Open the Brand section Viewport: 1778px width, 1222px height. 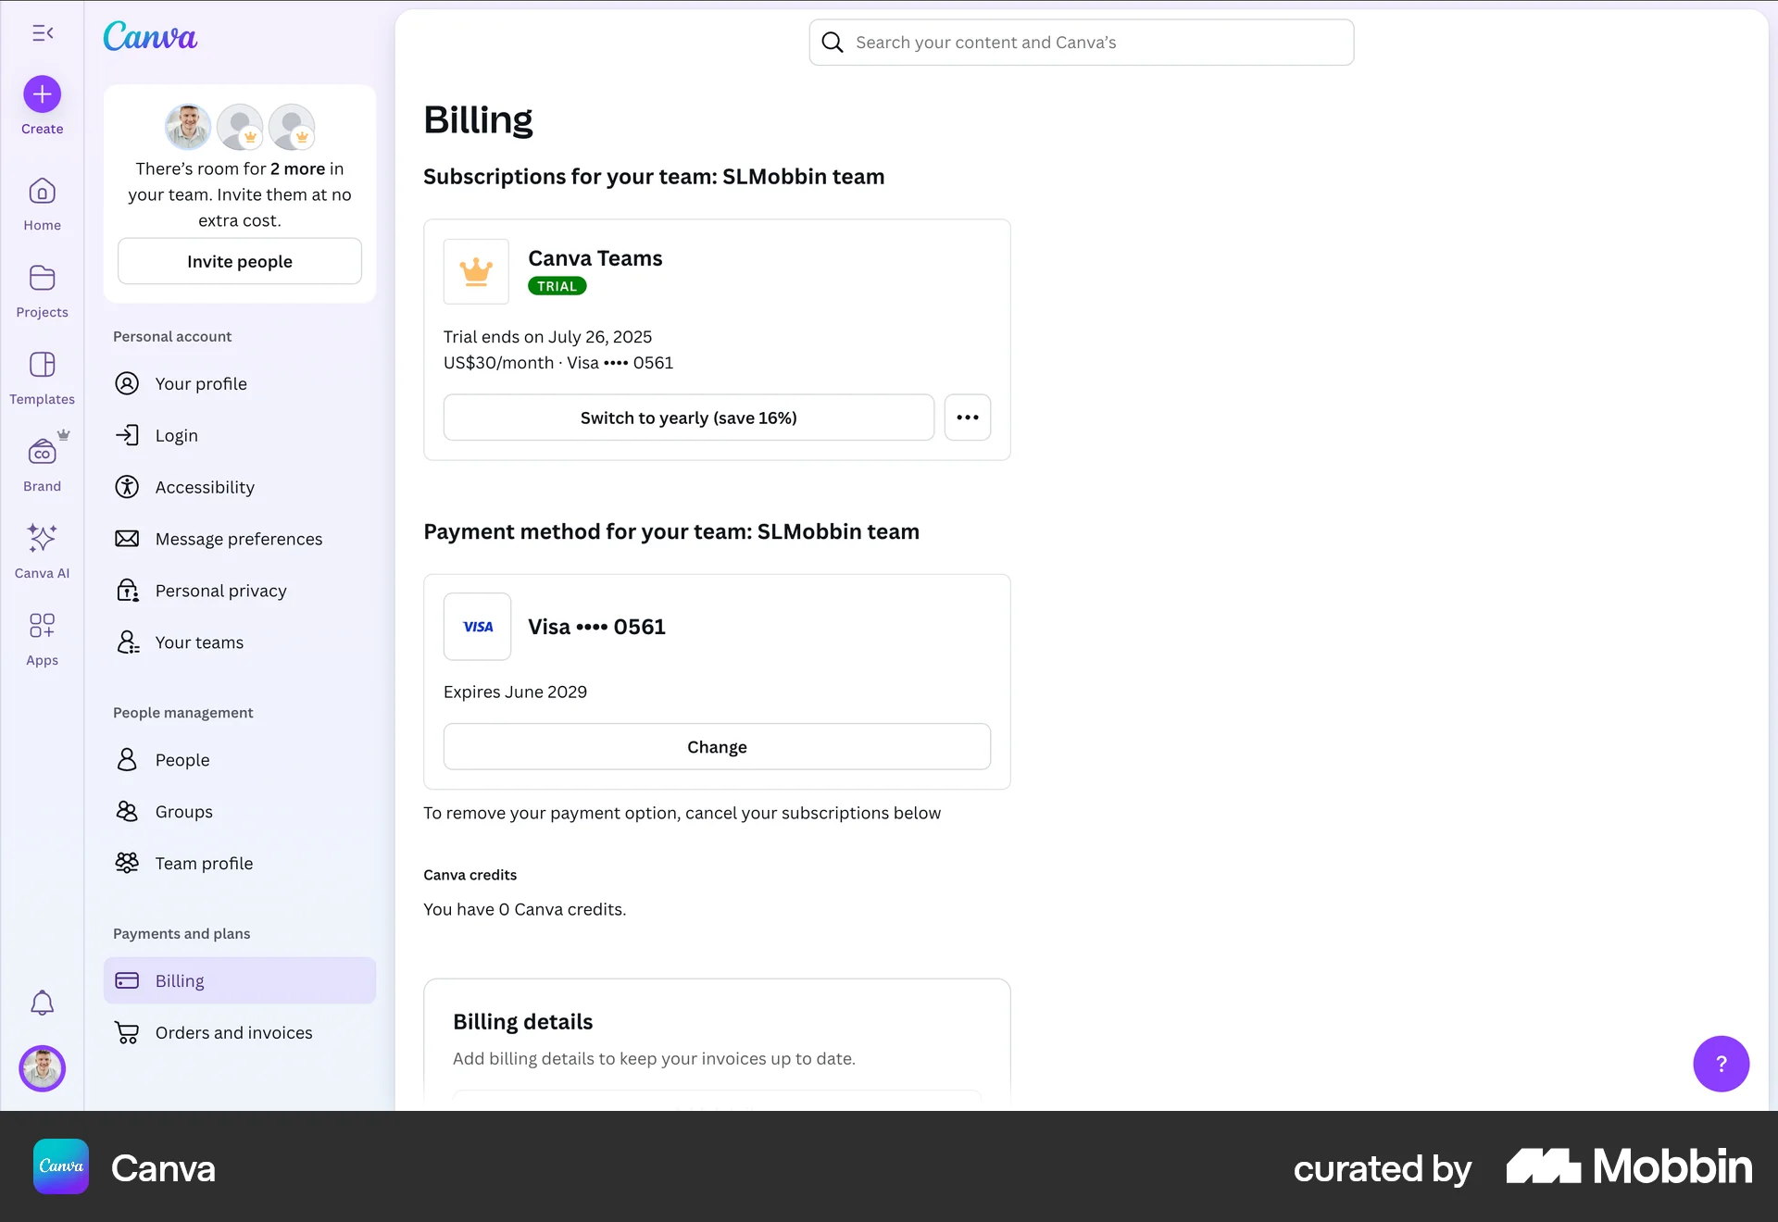click(42, 461)
